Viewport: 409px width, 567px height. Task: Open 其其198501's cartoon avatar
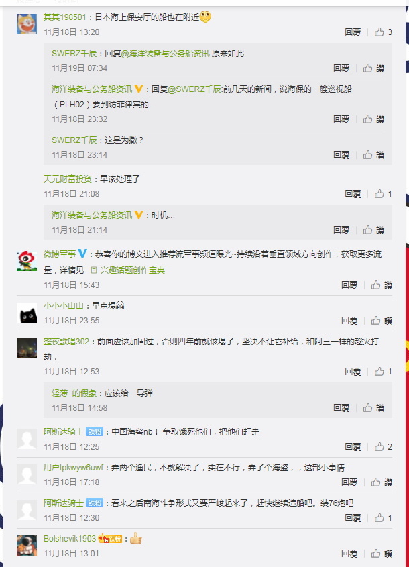coord(27,24)
